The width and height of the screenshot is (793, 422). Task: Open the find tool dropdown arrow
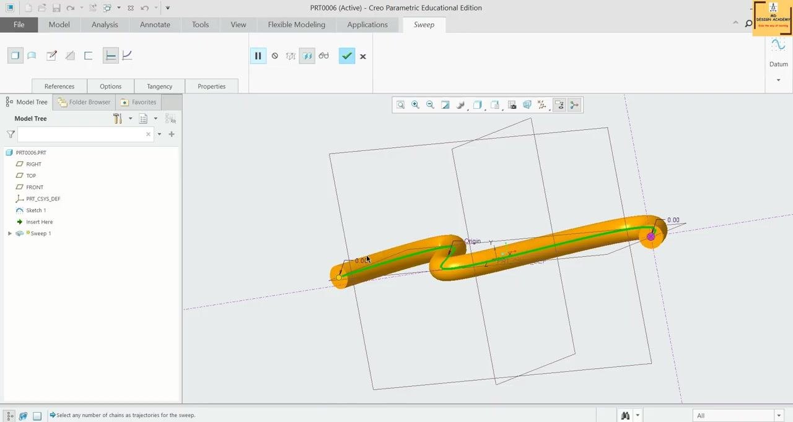[637, 416]
